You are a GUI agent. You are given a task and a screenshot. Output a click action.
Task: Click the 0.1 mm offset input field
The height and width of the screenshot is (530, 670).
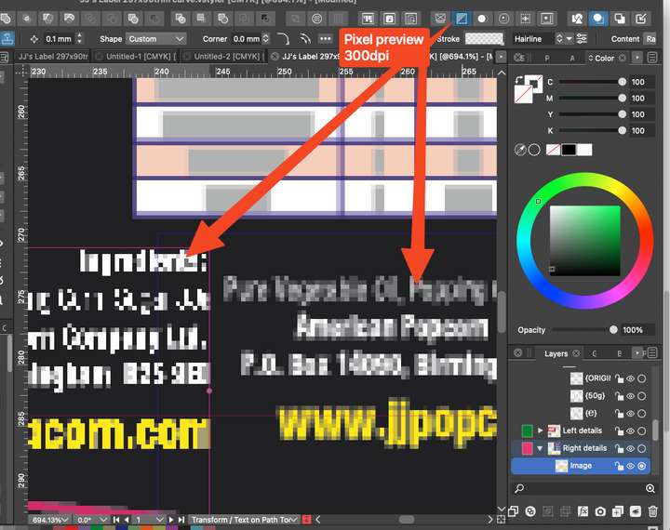tap(59, 39)
